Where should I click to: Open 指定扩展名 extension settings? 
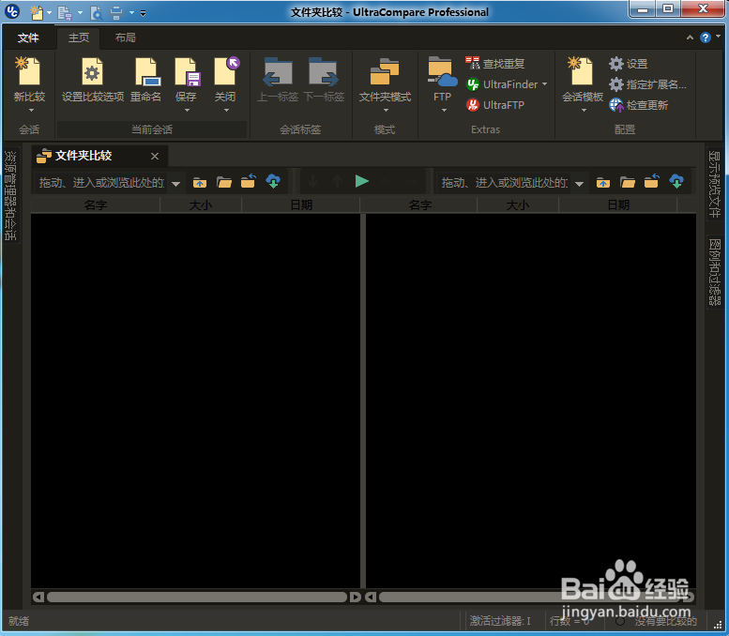click(647, 84)
